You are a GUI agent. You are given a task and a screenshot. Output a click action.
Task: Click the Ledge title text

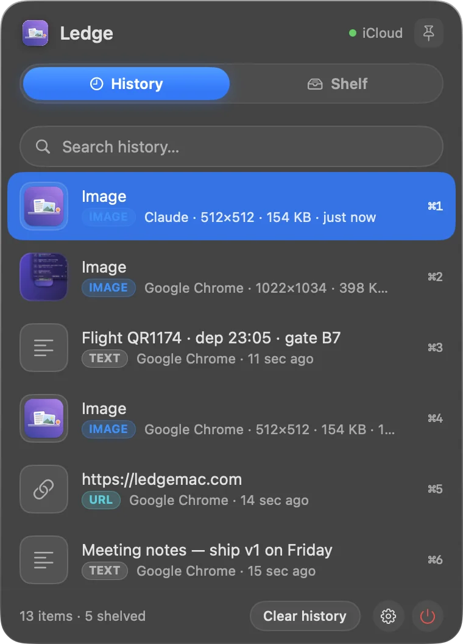(x=87, y=34)
